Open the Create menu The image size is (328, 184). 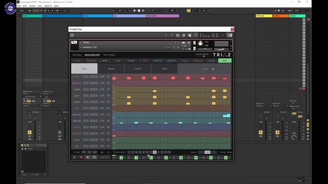32,6
